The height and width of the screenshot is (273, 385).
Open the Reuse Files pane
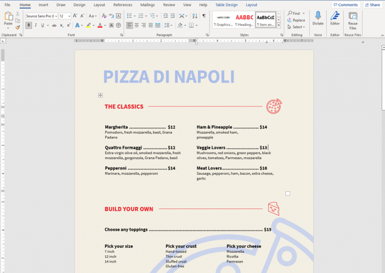point(353,20)
